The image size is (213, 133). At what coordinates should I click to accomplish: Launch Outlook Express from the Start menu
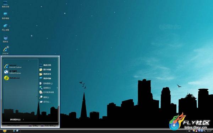12,72
